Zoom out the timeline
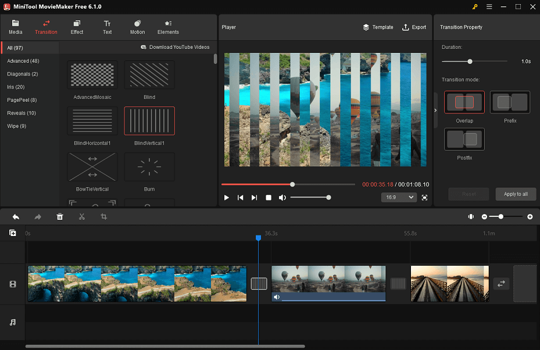This screenshot has width=540, height=350. click(x=484, y=217)
